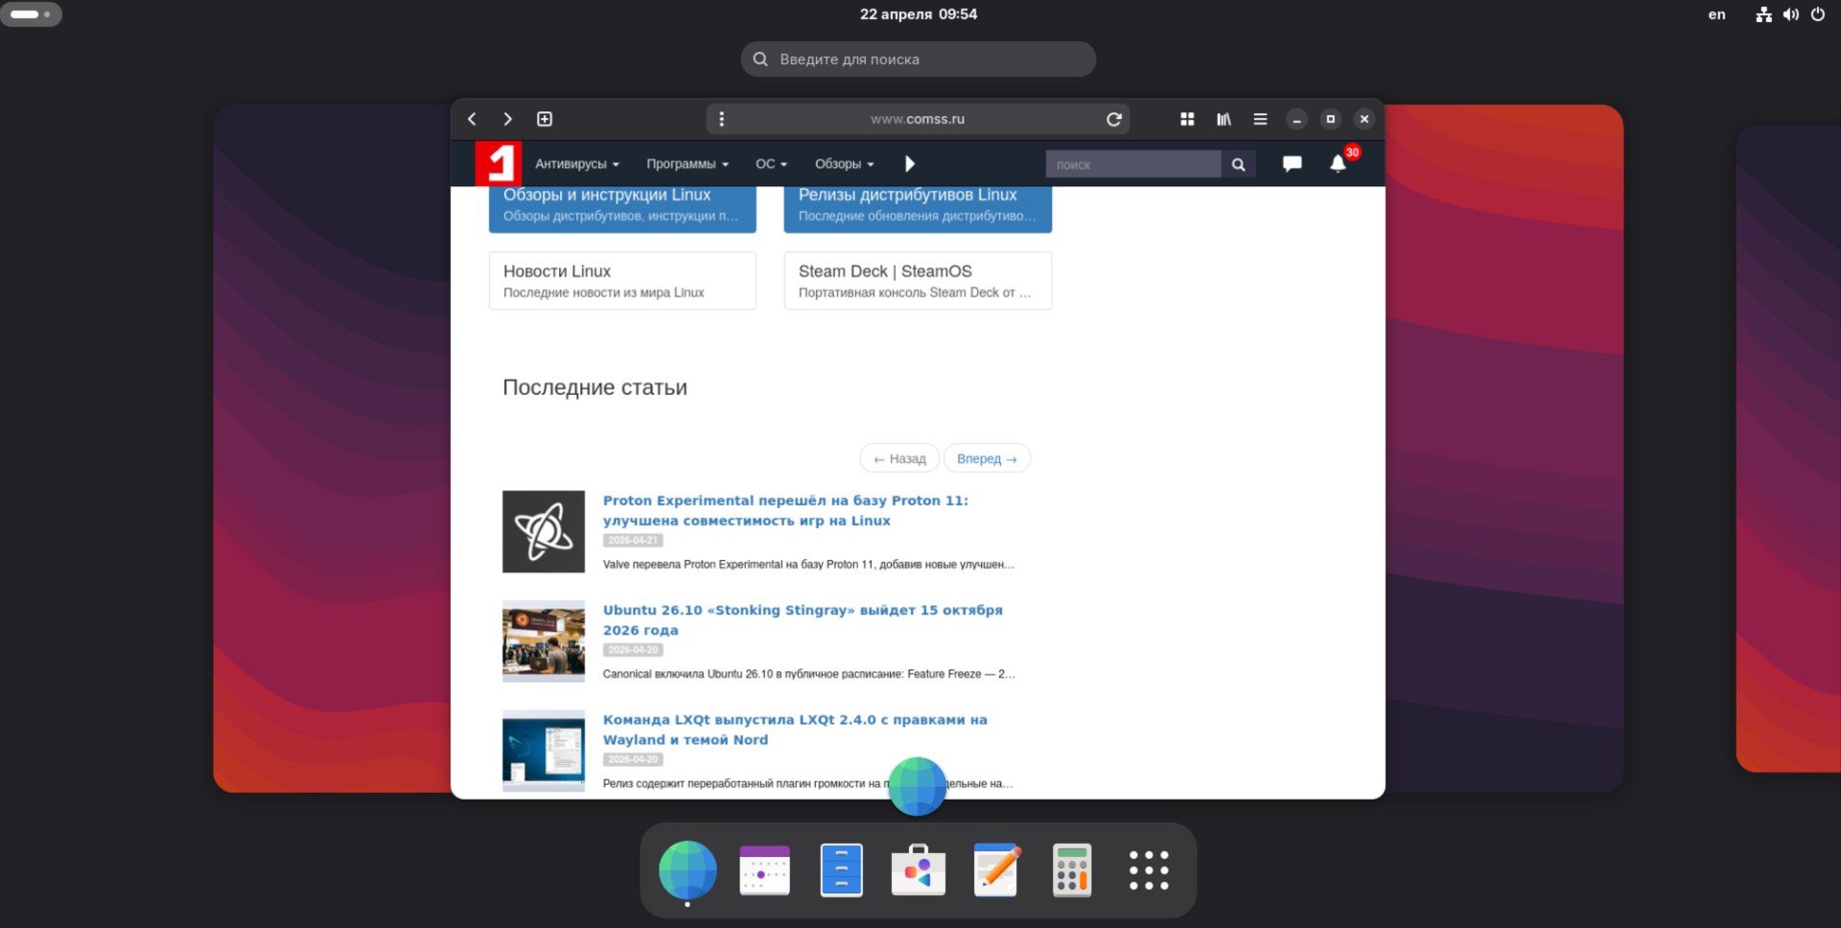Open the bookmarks library icon

pos(1223,119)
